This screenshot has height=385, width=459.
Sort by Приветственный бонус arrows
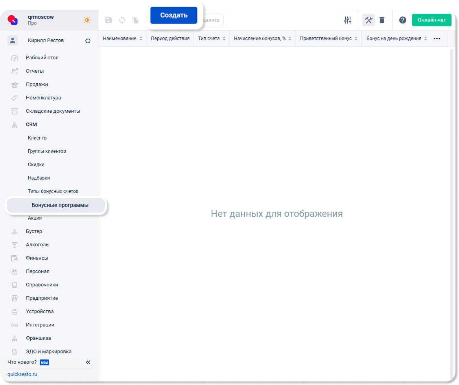356,38
